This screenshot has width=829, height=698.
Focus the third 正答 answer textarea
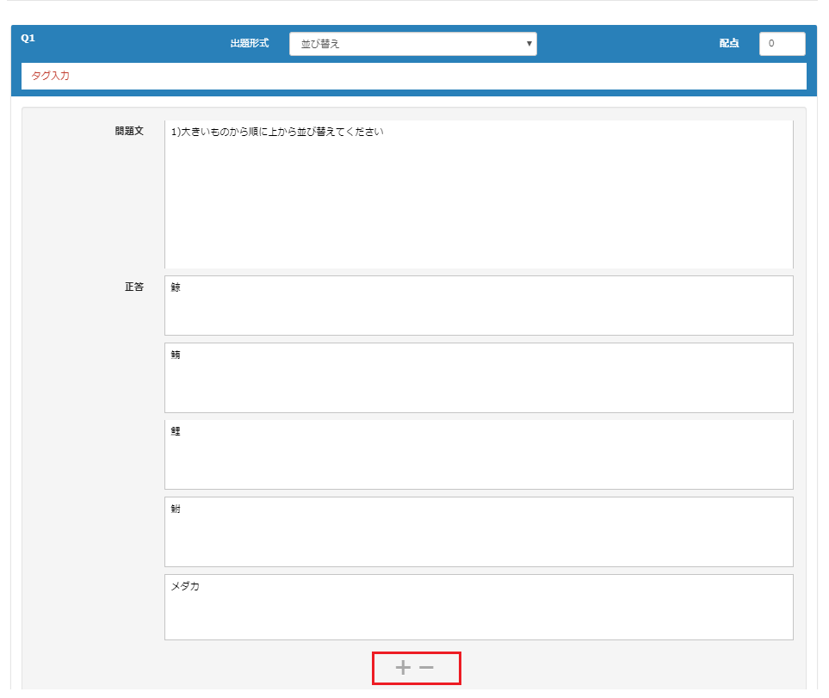(478, 454)
